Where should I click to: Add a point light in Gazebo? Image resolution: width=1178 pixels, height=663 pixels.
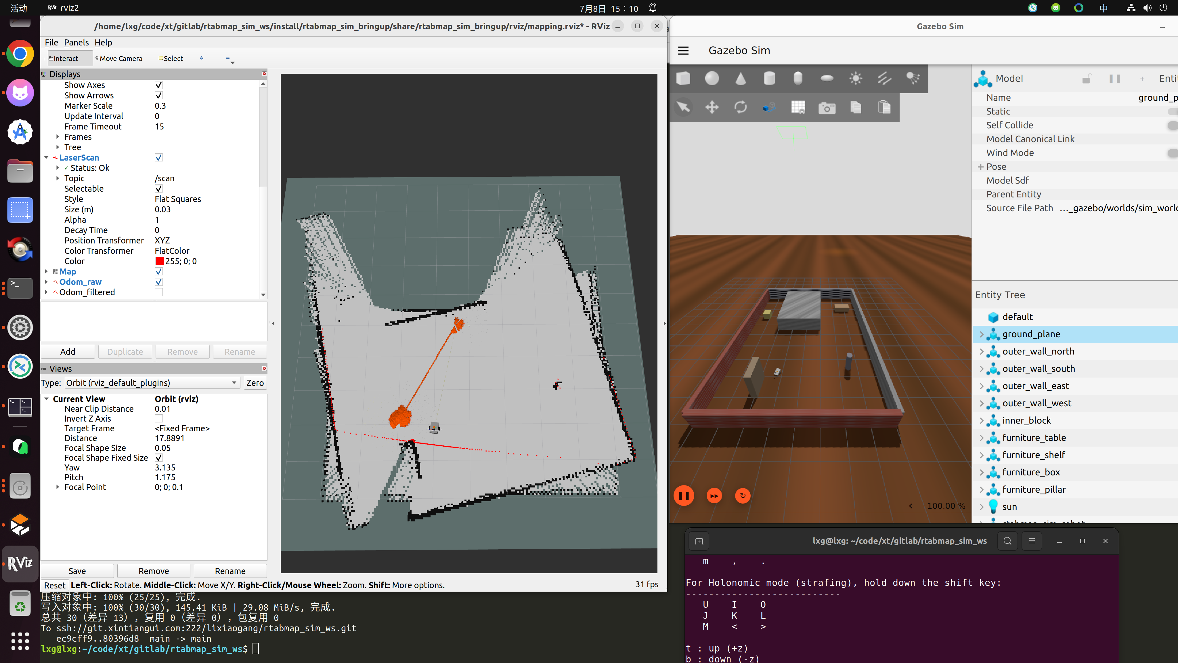pos(856,79)
